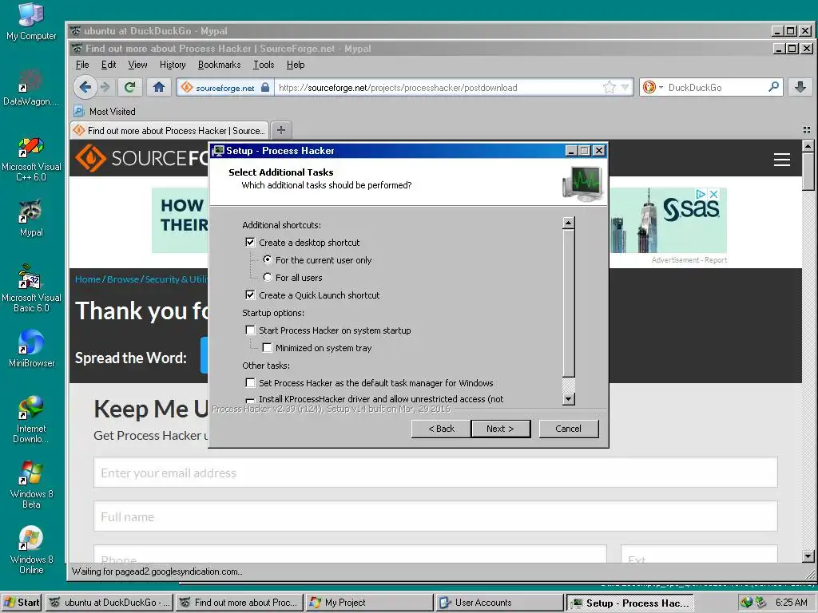Check Minimized on system tray
The height and width of the screenshot is (613, 818).
pos(267,348)
